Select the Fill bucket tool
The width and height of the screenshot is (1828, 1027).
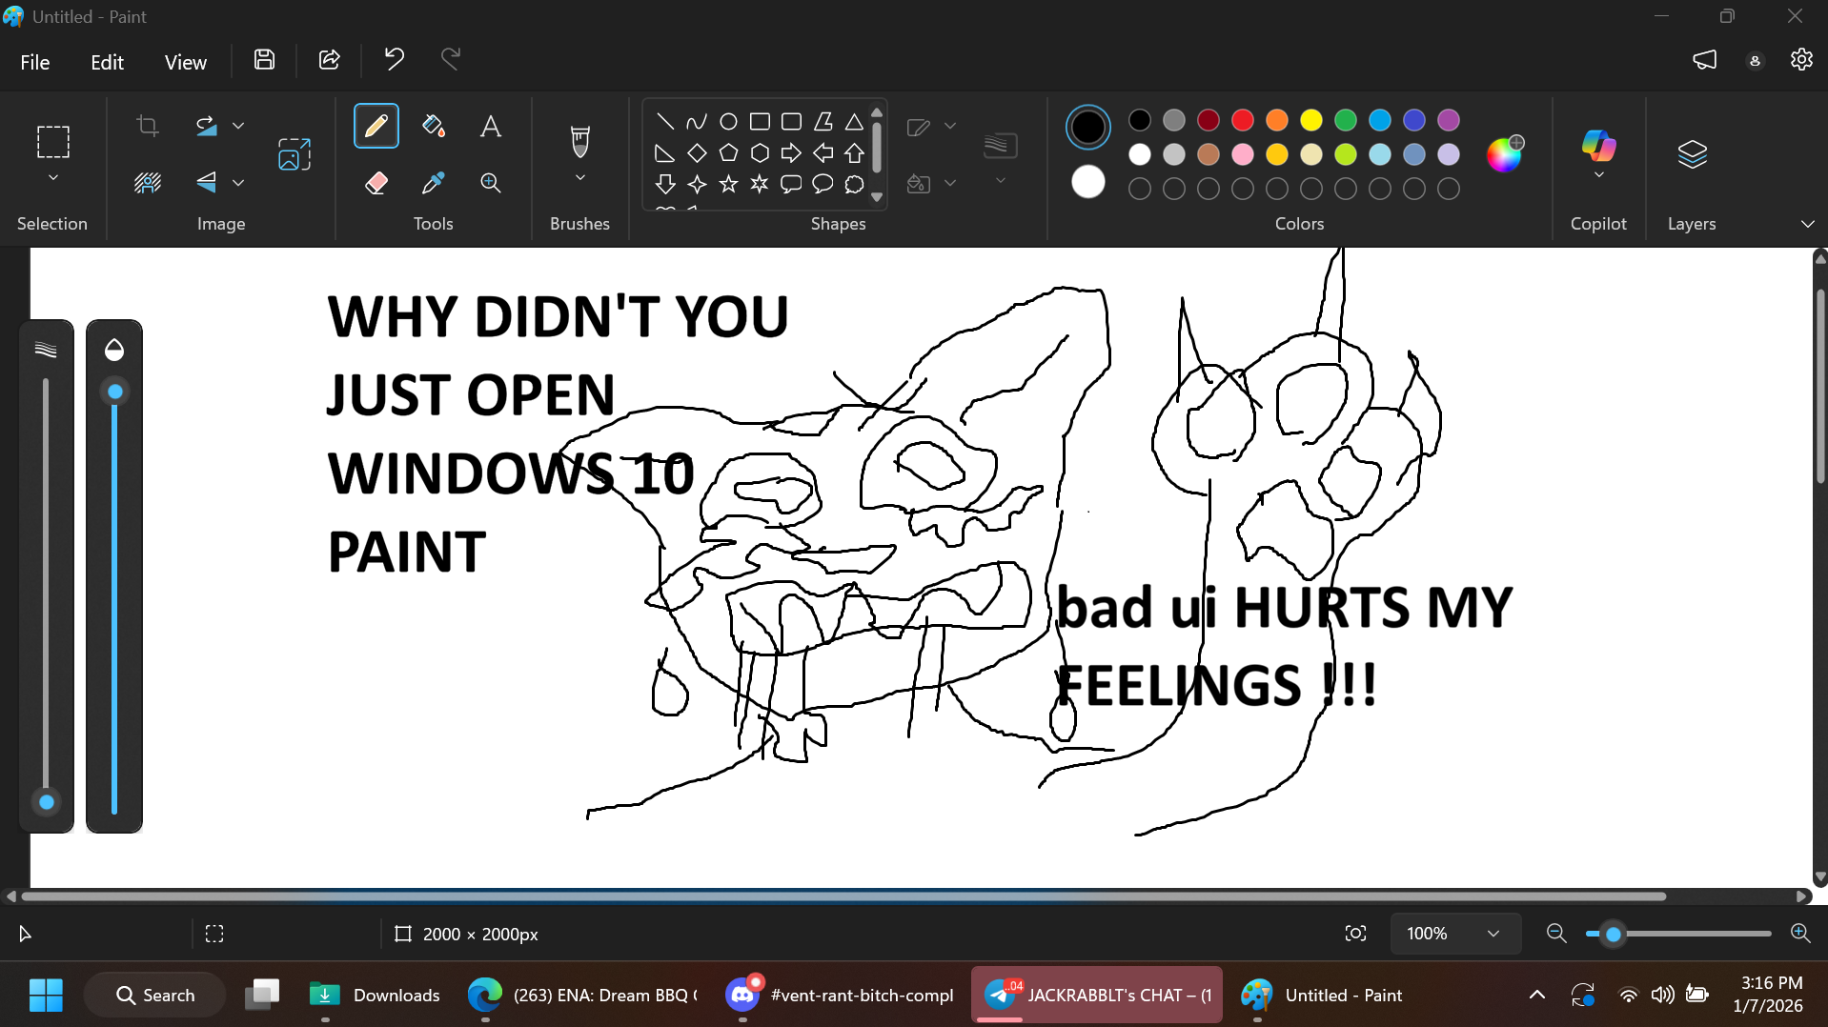point(434,126)
